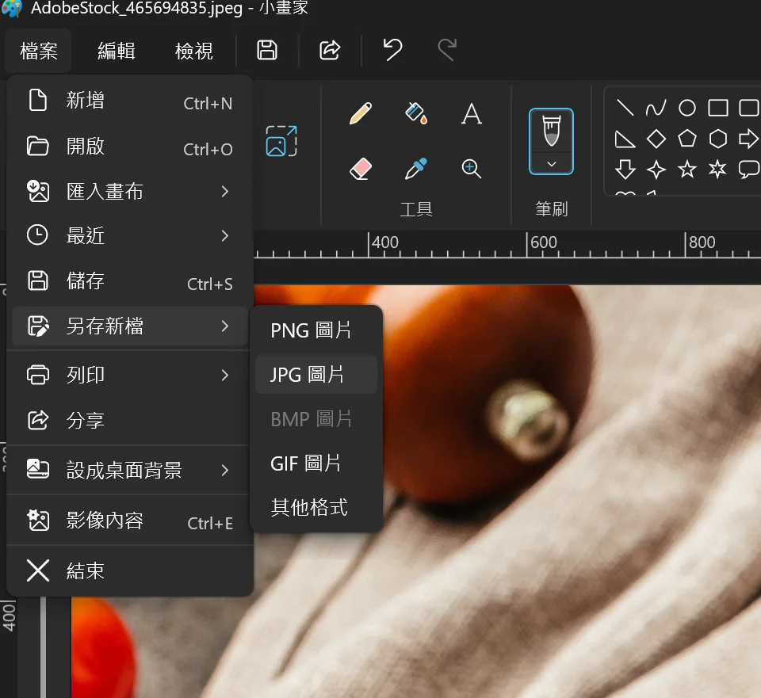The width and height of the screenshot is (761, 698).
Task: Expand the Brushes dropdown arrow
Action: (552, 163)
